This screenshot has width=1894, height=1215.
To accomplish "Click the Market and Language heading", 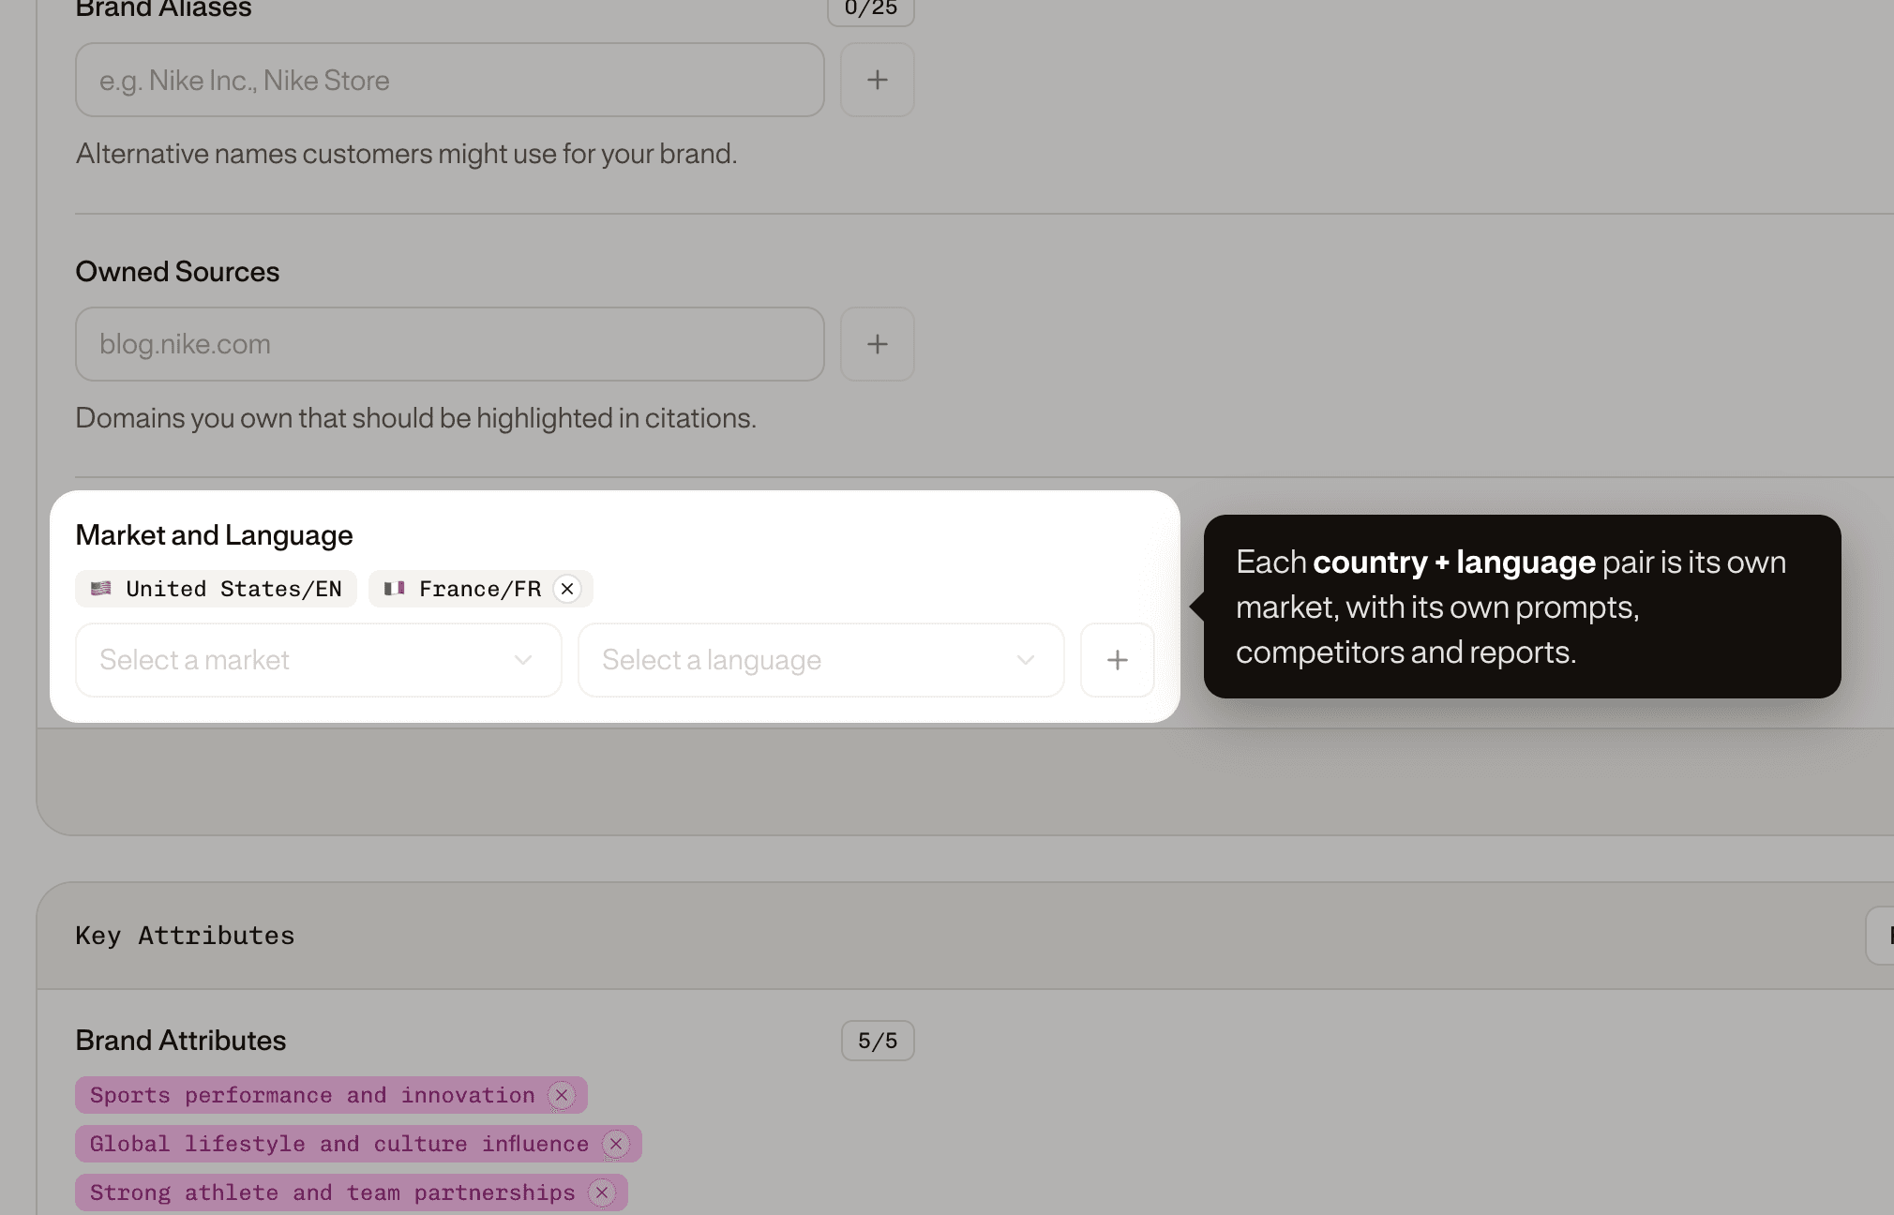I will (214, 535).
